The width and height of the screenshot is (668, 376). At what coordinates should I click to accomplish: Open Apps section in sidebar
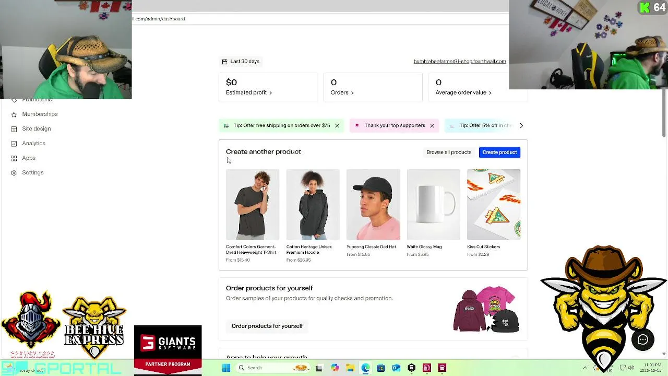29,158
